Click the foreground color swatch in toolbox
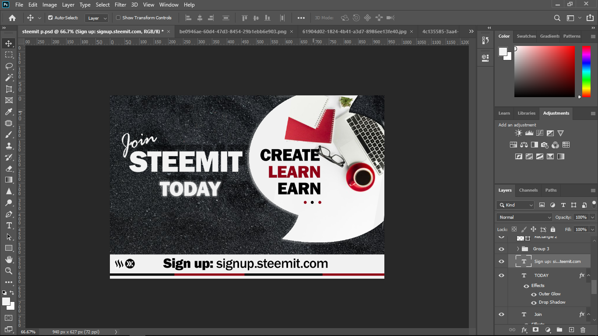The width and height of the screenshot is (598, 336). [x=6, y=302]
